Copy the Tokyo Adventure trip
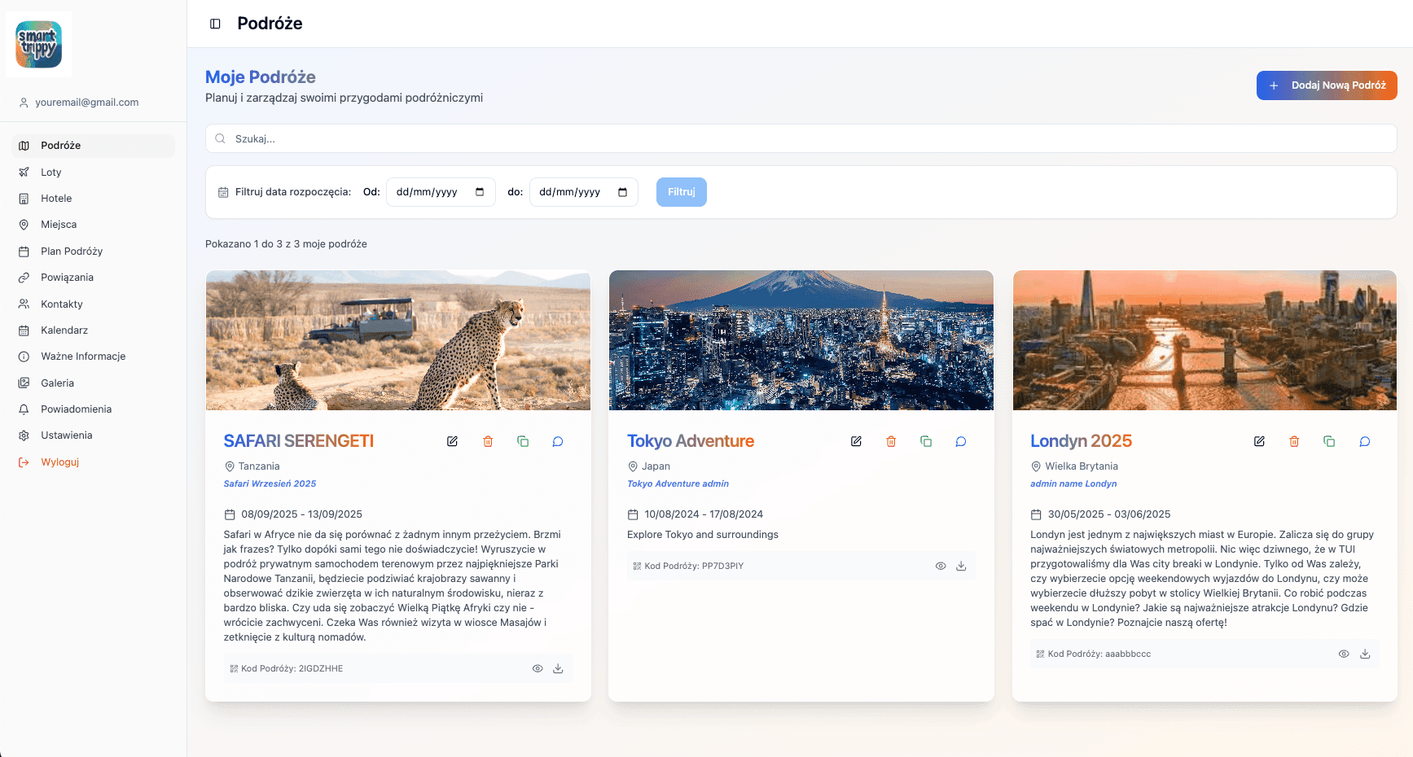 [926, 441]
